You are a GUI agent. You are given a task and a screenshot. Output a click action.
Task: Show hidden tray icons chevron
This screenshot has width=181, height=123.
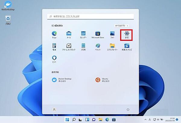coord(145,120)
